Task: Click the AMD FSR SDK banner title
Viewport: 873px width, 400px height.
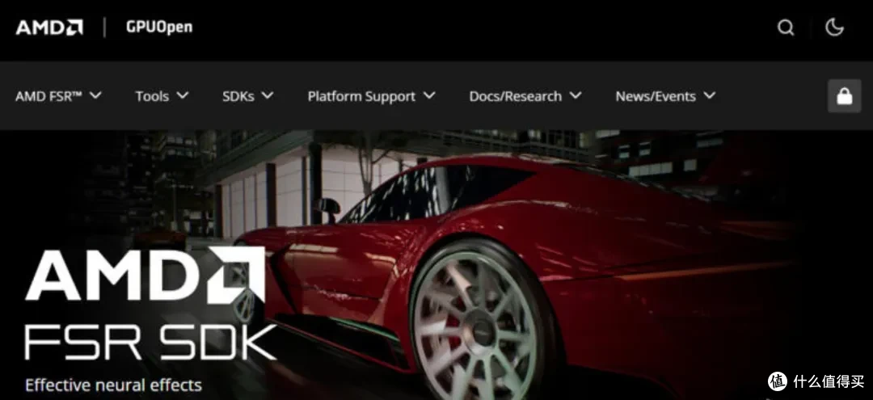Action: pos(150,304)
